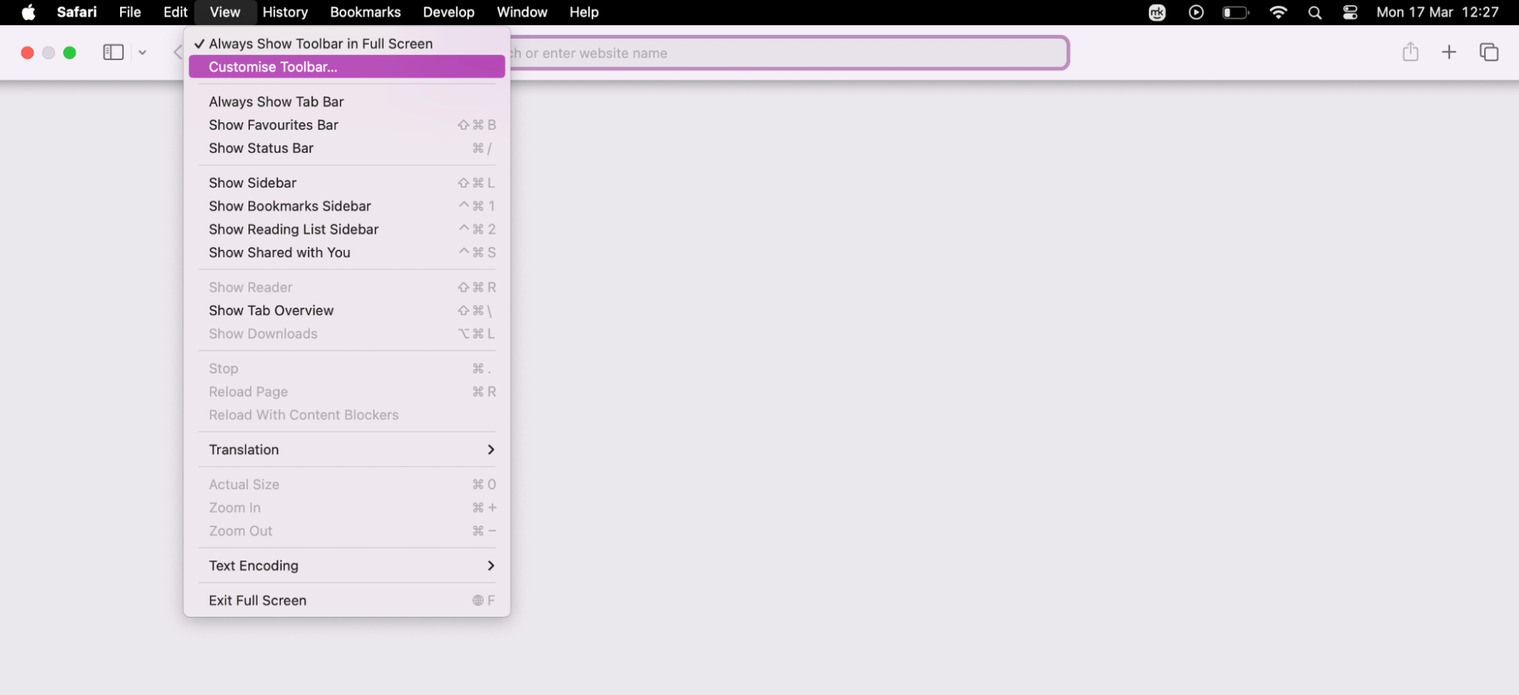Toggle Show Status Bar
The height and width of the screenshot is (695, 1519).
click(261, 148)
